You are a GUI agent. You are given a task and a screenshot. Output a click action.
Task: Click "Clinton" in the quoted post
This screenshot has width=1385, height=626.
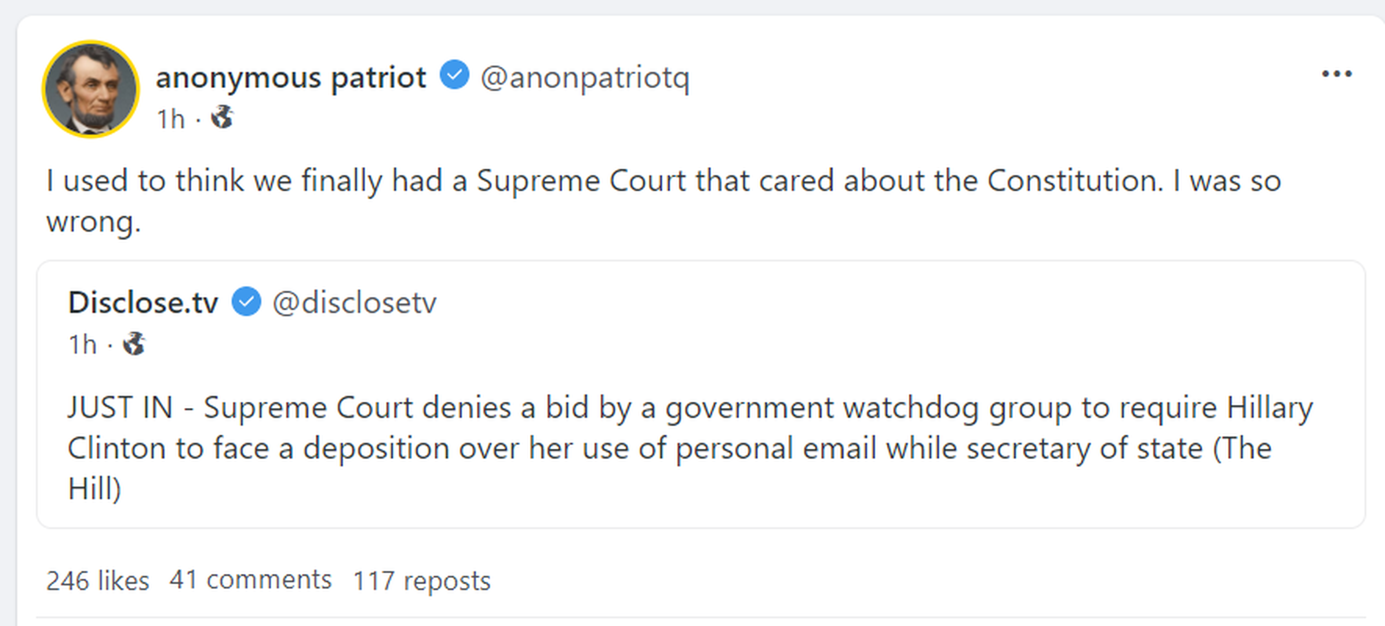pos(117,448)
